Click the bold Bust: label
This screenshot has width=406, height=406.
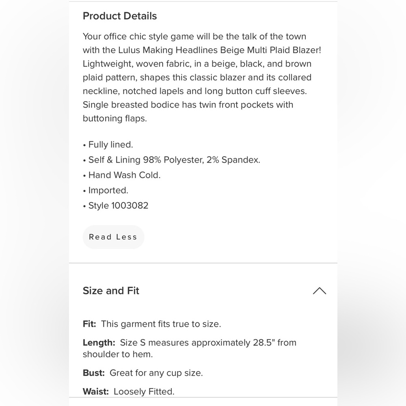(93, 373)
